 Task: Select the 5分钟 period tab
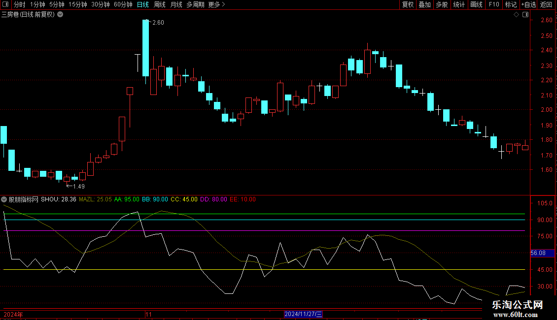57,4
